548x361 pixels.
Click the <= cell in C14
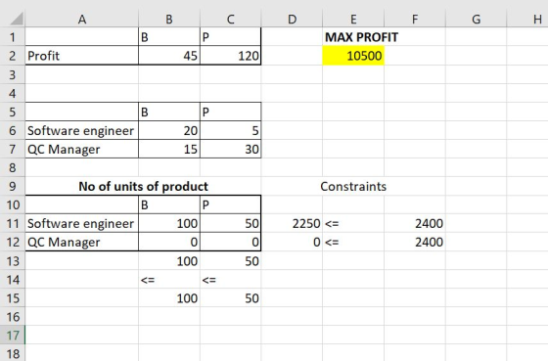click(230, 279)
